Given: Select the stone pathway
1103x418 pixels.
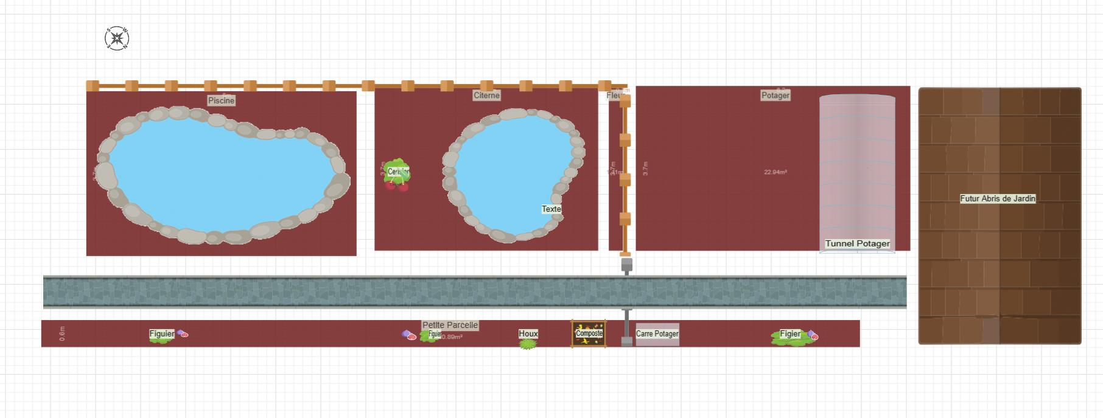Looking at the screenshot, I should [475, 292].
